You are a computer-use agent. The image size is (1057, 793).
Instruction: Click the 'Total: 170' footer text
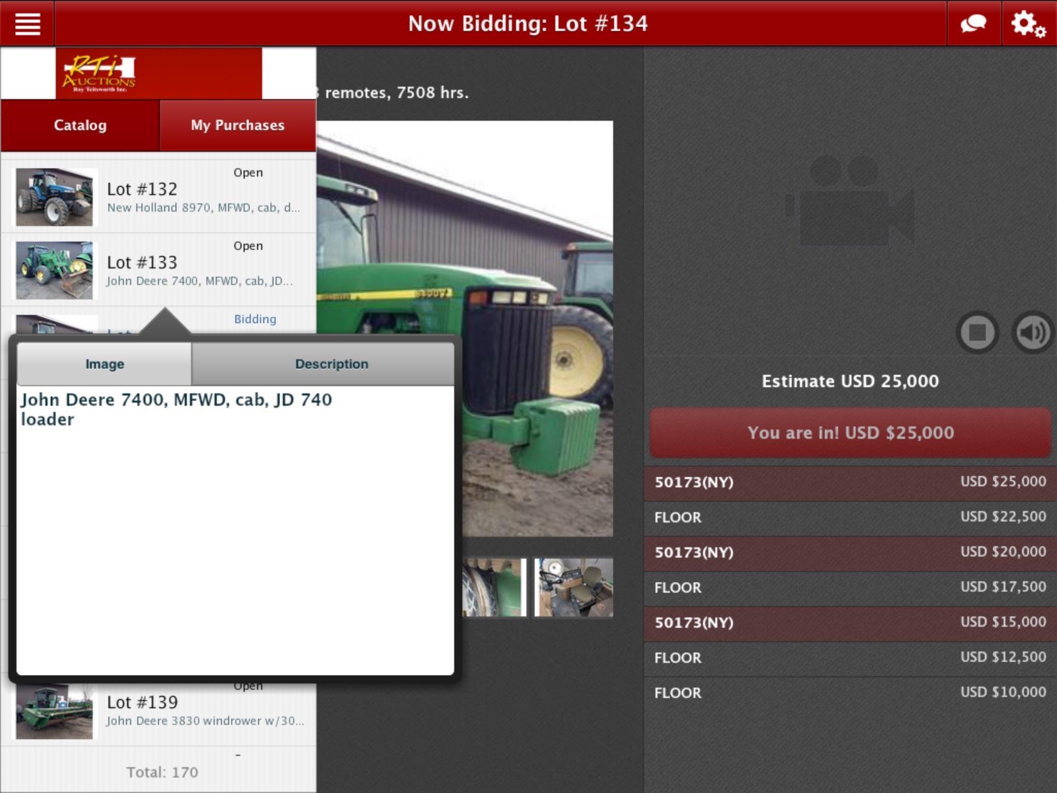(x=162, y=772)
